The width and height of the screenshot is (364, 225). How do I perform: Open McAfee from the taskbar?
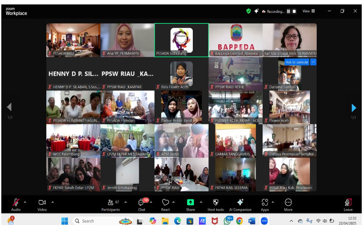coord(215,221)
